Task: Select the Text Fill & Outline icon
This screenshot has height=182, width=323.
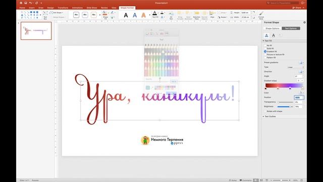Action: tap(266, 35)
